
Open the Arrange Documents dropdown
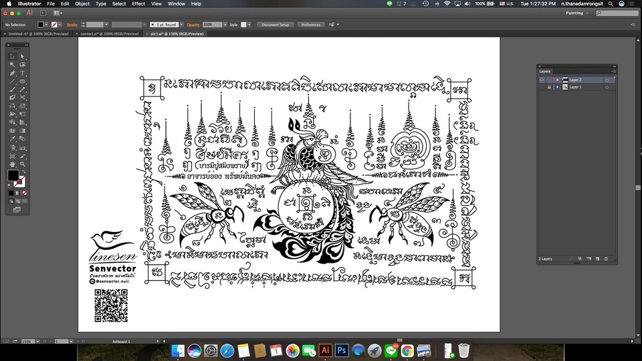[x=58, y=13]
